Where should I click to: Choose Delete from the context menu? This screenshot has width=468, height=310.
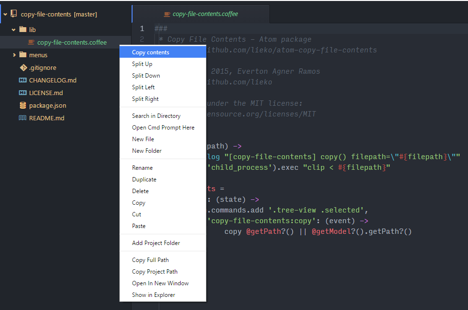(163, 191)
